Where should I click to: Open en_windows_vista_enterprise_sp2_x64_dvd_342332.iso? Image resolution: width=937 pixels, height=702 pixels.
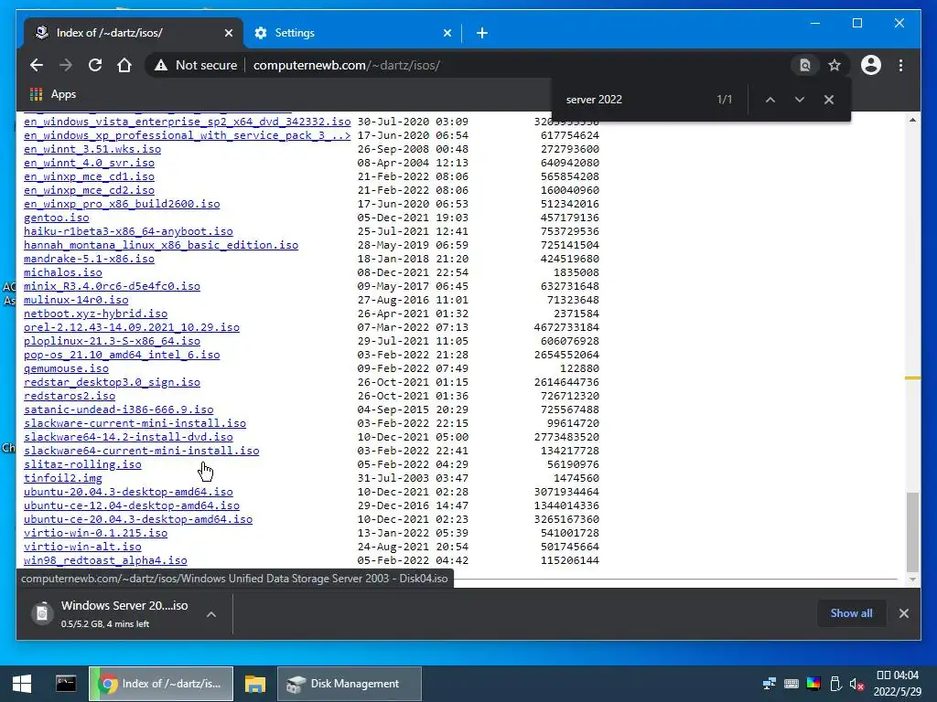click(187, 122)
